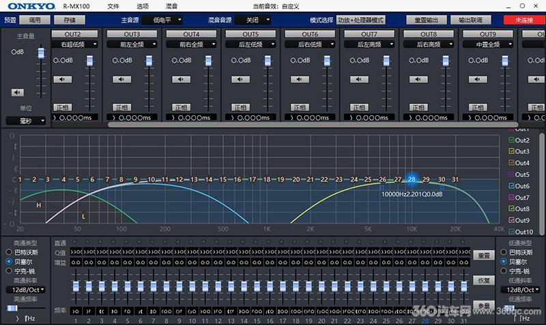The width and height of the screenshot is (546, 325).
Task: Open OUT3 前左全频 channel type dropdown
Action: coord(132,44)
